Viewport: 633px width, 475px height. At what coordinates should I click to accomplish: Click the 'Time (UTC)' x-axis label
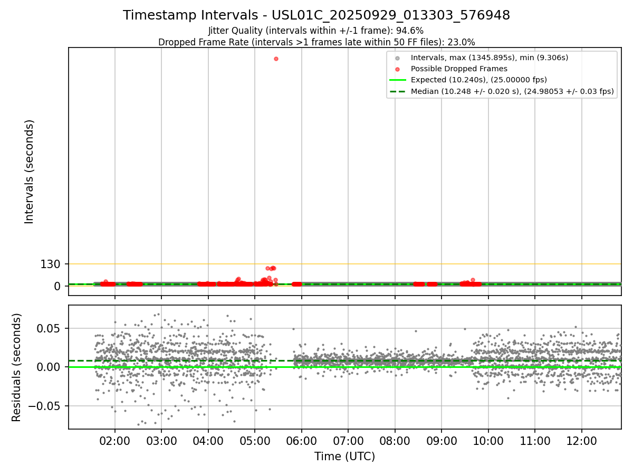point(344,457)
